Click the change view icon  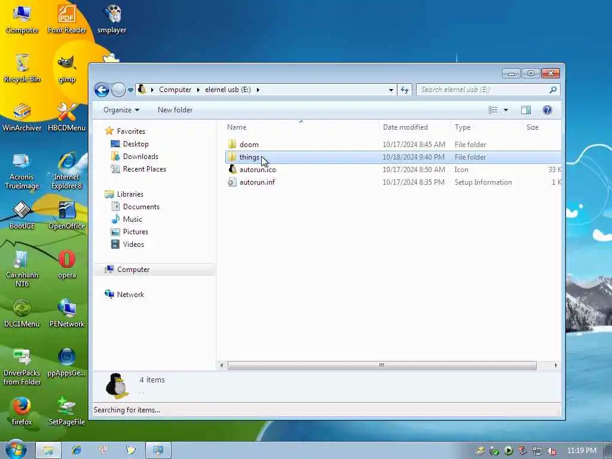pyautogui.click(x=493, y=110)
